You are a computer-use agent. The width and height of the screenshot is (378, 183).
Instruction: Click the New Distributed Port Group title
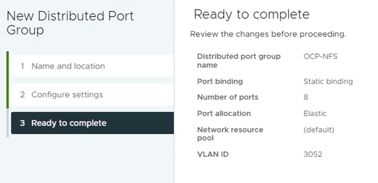click(x=70, y=23)
